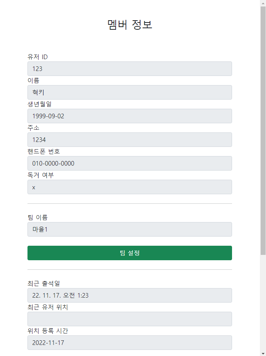
Task: Click the 유저 ID input field
Action: (x=129, y=69)
